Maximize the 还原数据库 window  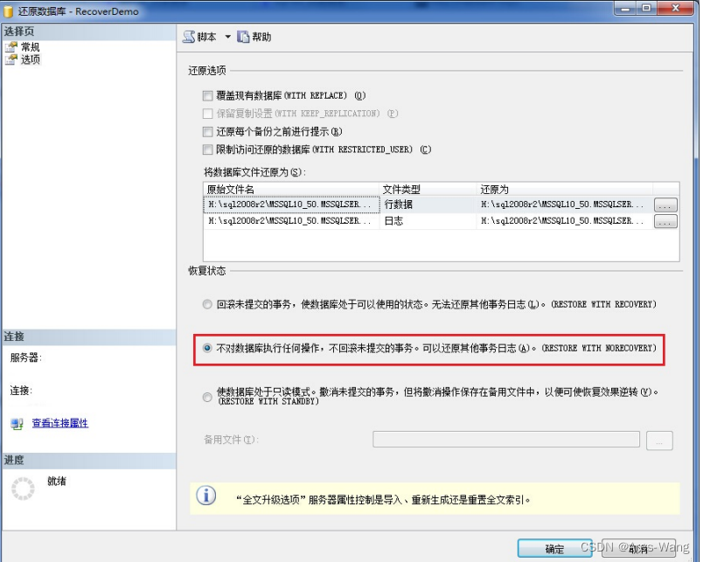pyautogui.click(x=646, y=9)
